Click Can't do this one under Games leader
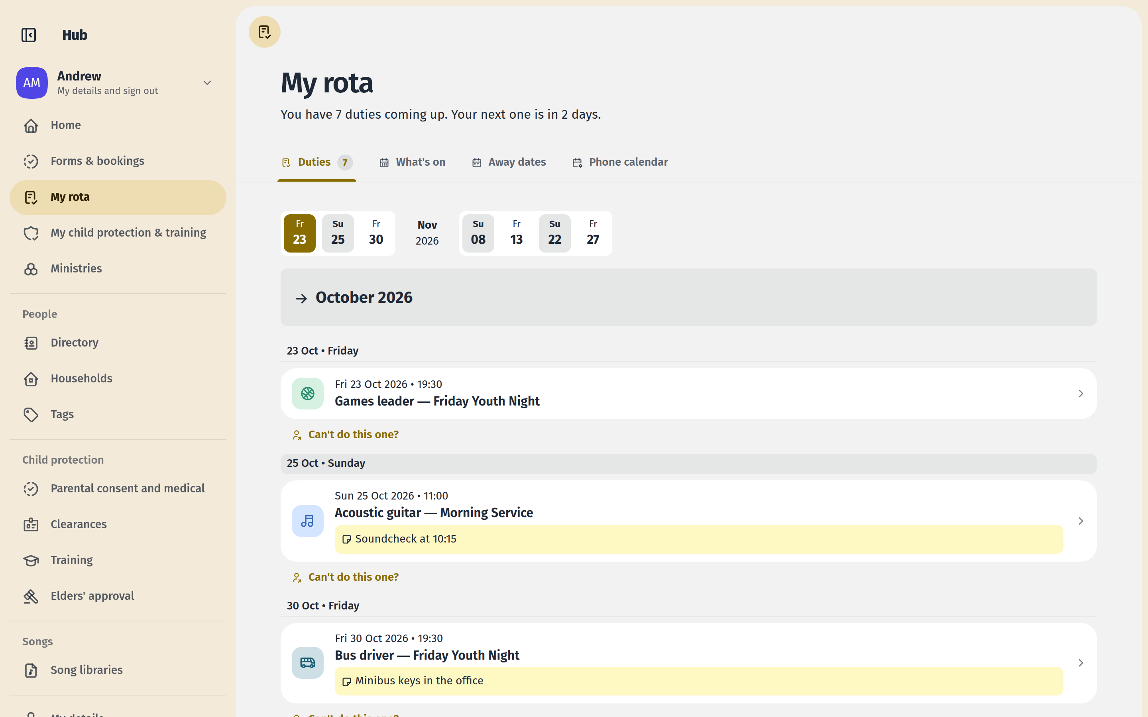The height and width of the screenshot is (717, 1148). pyautogui.click(x=346, y=435)
